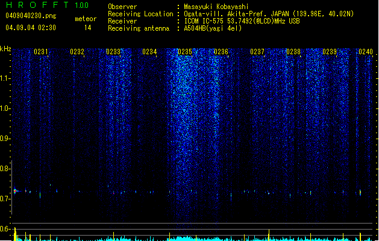The height and width of the screenshot is (241, 379).
Task: Click the bright red meteor echo near 0230
Action: coord(15,191)
